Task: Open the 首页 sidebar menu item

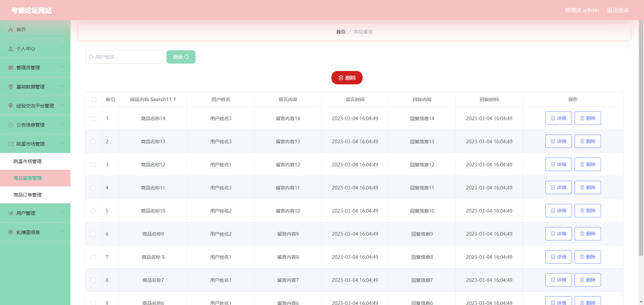Action: click(35, 29)
